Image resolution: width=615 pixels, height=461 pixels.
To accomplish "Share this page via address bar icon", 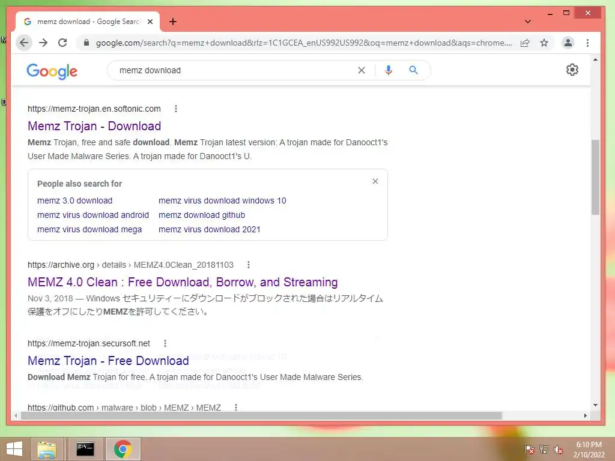I will click(525, 43).
